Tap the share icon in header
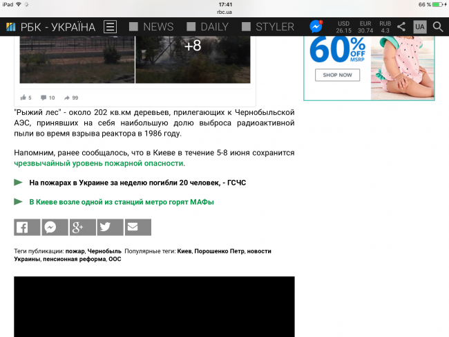Screen dimensions: 449x337 click(401, 27)
